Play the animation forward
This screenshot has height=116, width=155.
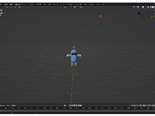pyautogui.click(x=77, y=105)
